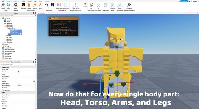
Task: Click the MeshId folder browse icon
Action: tap(34, 81)
